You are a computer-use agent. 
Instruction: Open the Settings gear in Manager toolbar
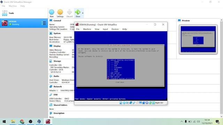tap(60, 12)
